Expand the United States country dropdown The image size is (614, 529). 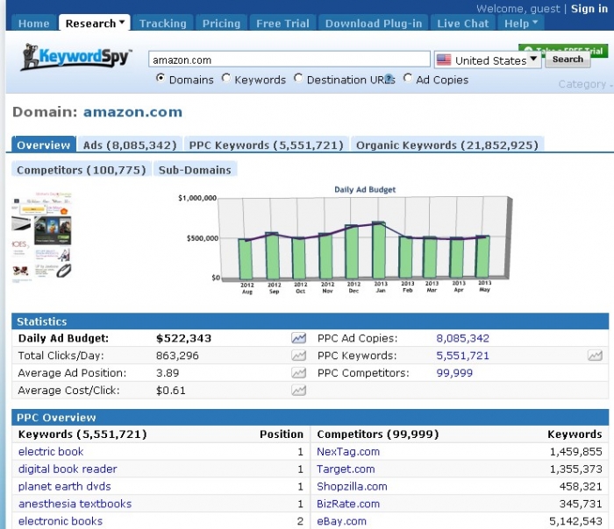pyautogui.click(x=534, y=60)
